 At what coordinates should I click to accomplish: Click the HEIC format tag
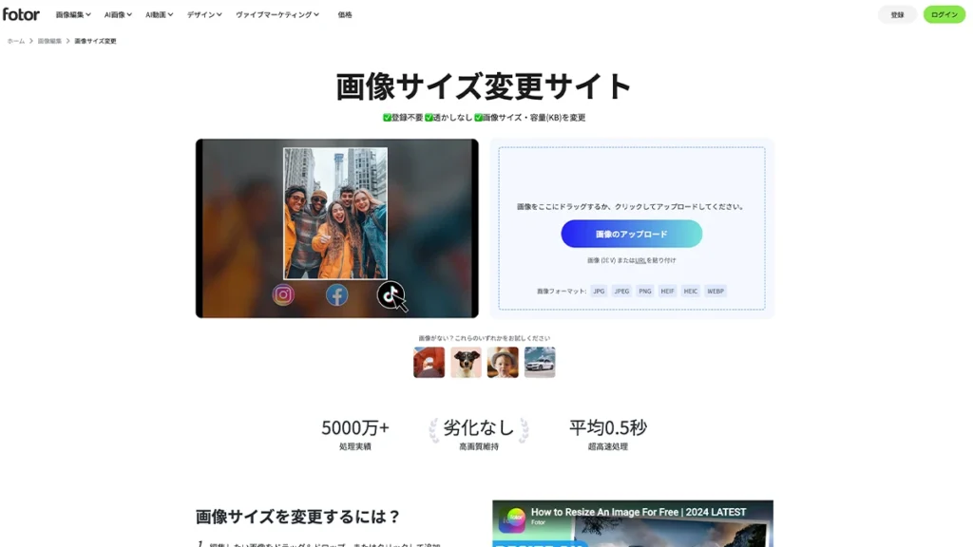point(691,291)
